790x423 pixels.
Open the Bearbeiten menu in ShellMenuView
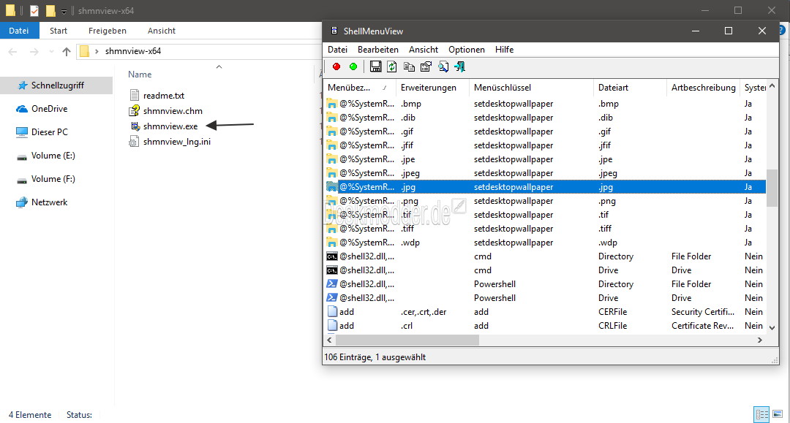pyautogui.click(x=378, y=49)
